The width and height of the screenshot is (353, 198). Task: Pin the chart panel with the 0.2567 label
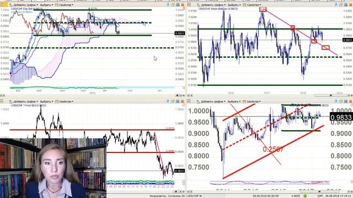tap(336, 101)
